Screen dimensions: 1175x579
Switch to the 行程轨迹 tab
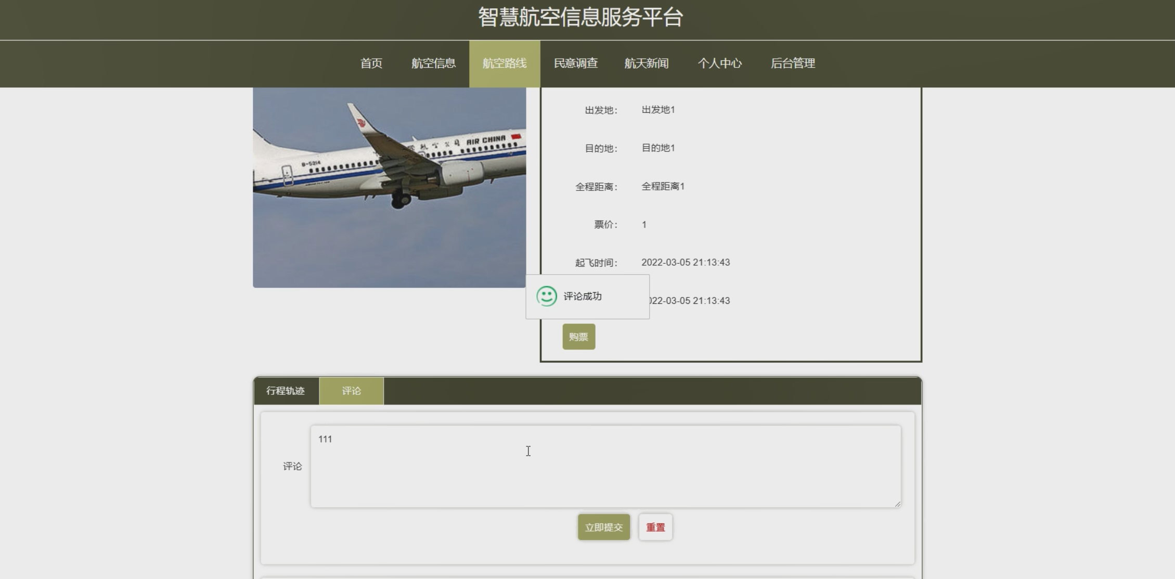286,391
